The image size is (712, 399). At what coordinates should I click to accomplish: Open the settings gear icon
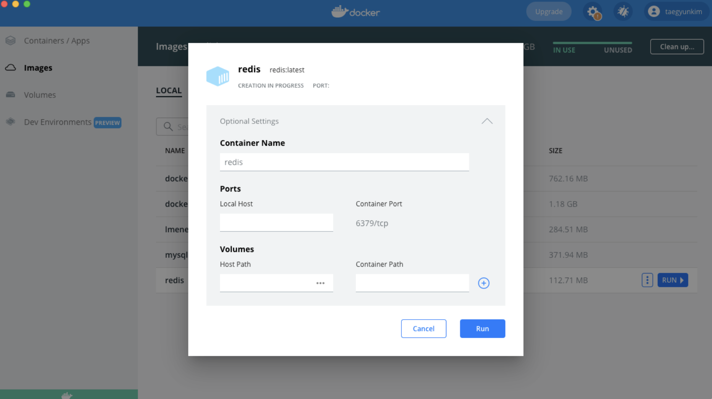(x=593, y=12)
